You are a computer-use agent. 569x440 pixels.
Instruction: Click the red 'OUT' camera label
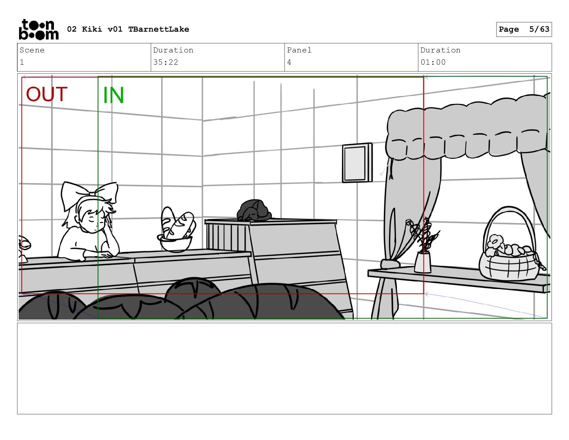[x=47, y=94]
